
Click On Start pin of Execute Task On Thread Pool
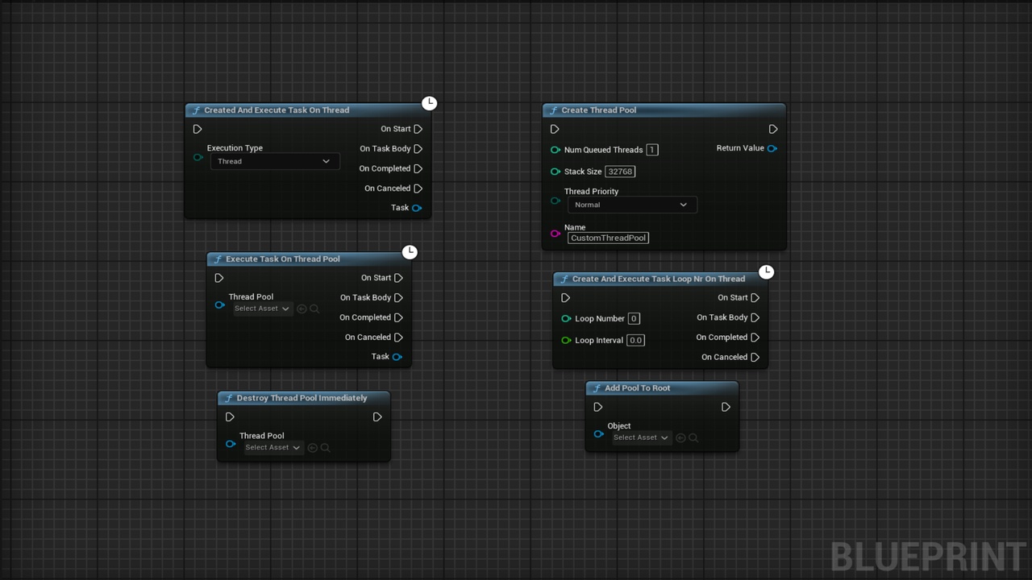(398, 278)
